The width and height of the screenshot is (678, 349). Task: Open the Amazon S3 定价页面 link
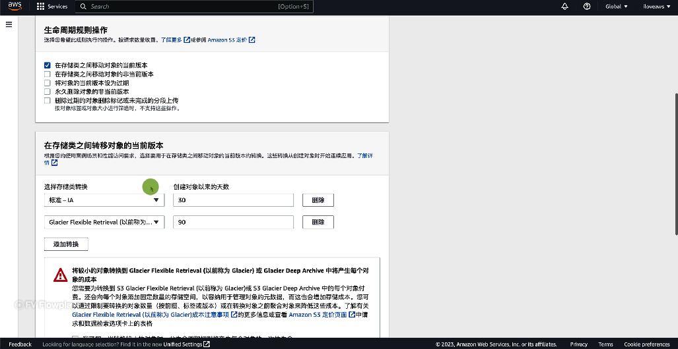(318, 315)
